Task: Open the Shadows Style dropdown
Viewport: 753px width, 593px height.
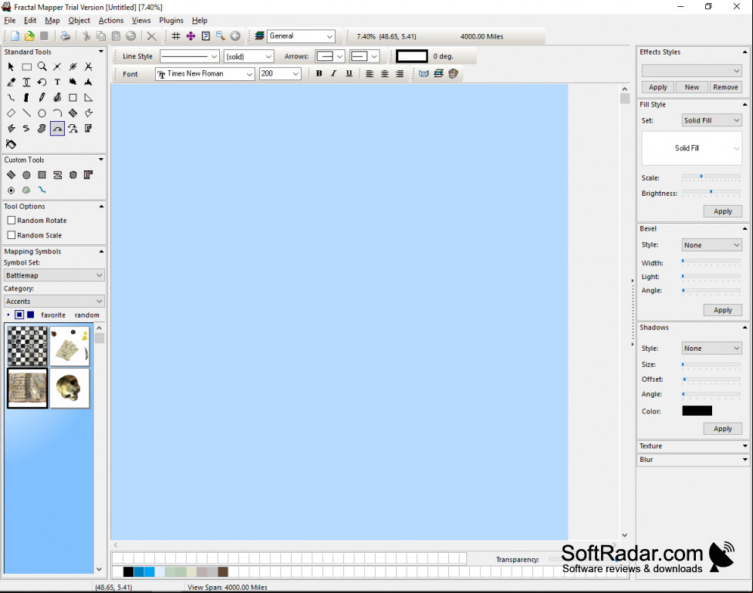Action: (x=711, y=349)
